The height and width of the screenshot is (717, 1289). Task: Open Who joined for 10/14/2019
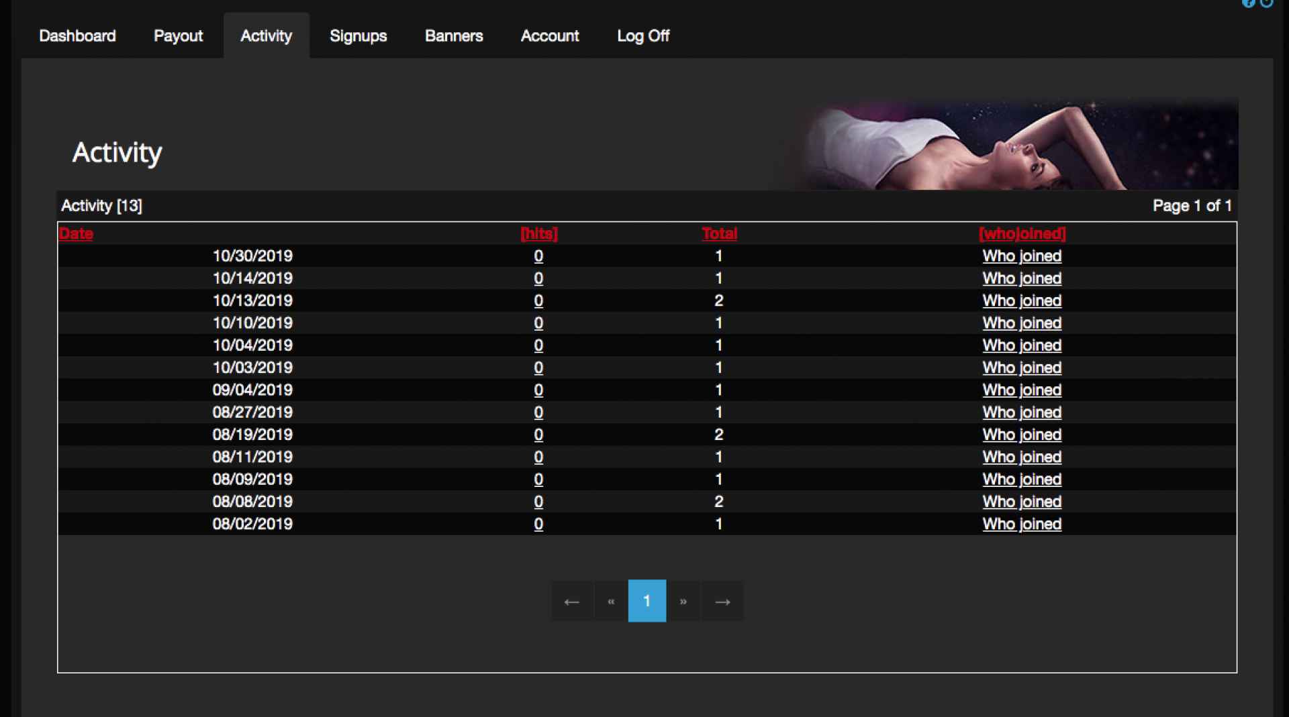tap(1022, 278)
